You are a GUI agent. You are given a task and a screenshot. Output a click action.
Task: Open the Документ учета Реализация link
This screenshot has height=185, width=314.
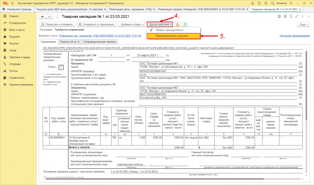pos(100,36)
